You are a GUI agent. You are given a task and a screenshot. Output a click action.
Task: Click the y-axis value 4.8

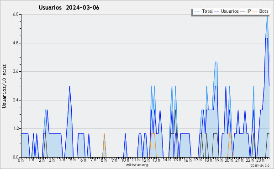pos(16,43)
